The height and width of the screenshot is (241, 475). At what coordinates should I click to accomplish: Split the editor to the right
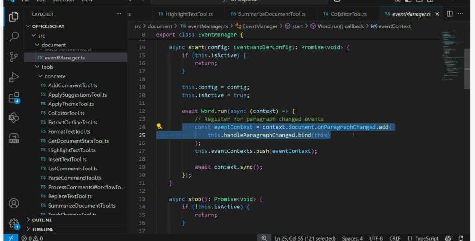449,14
